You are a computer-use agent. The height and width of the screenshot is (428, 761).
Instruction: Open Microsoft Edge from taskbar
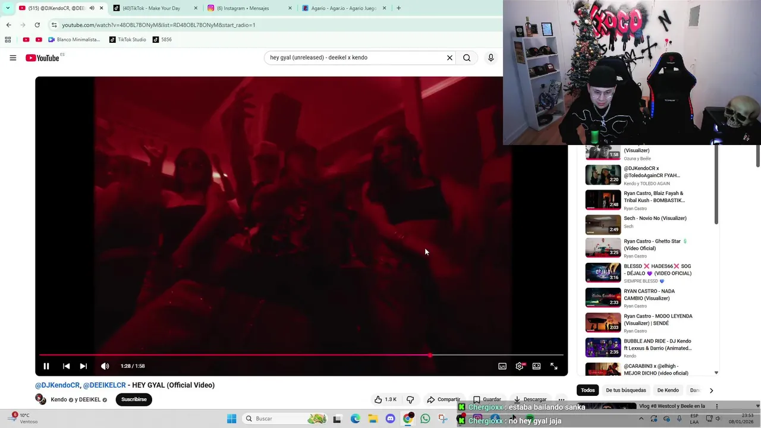(355, 418)
